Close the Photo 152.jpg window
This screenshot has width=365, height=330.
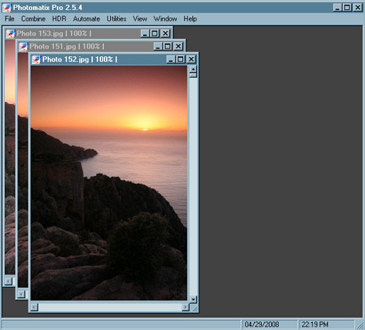pos(191,59)
